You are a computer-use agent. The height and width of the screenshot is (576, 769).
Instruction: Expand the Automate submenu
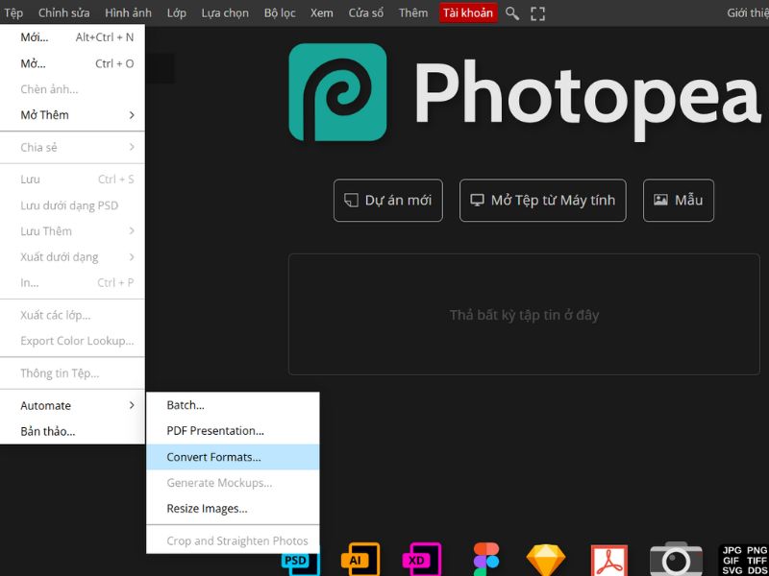[72, 405]
